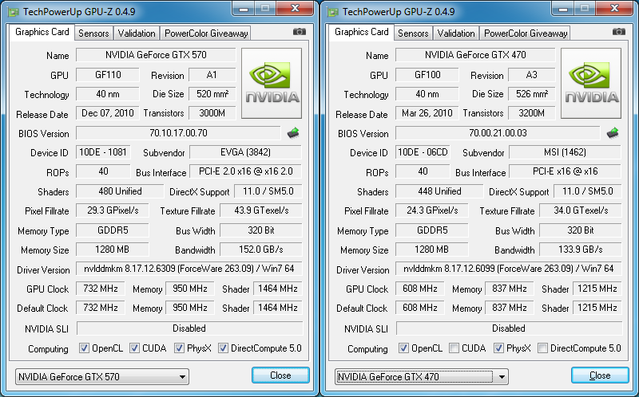Click Driver Version field with 8.17.12.6099

click(x=509, y=269)
